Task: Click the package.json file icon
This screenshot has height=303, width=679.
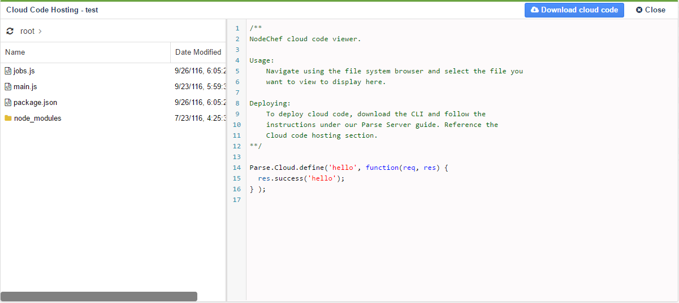Action: [x=8, y=103]
